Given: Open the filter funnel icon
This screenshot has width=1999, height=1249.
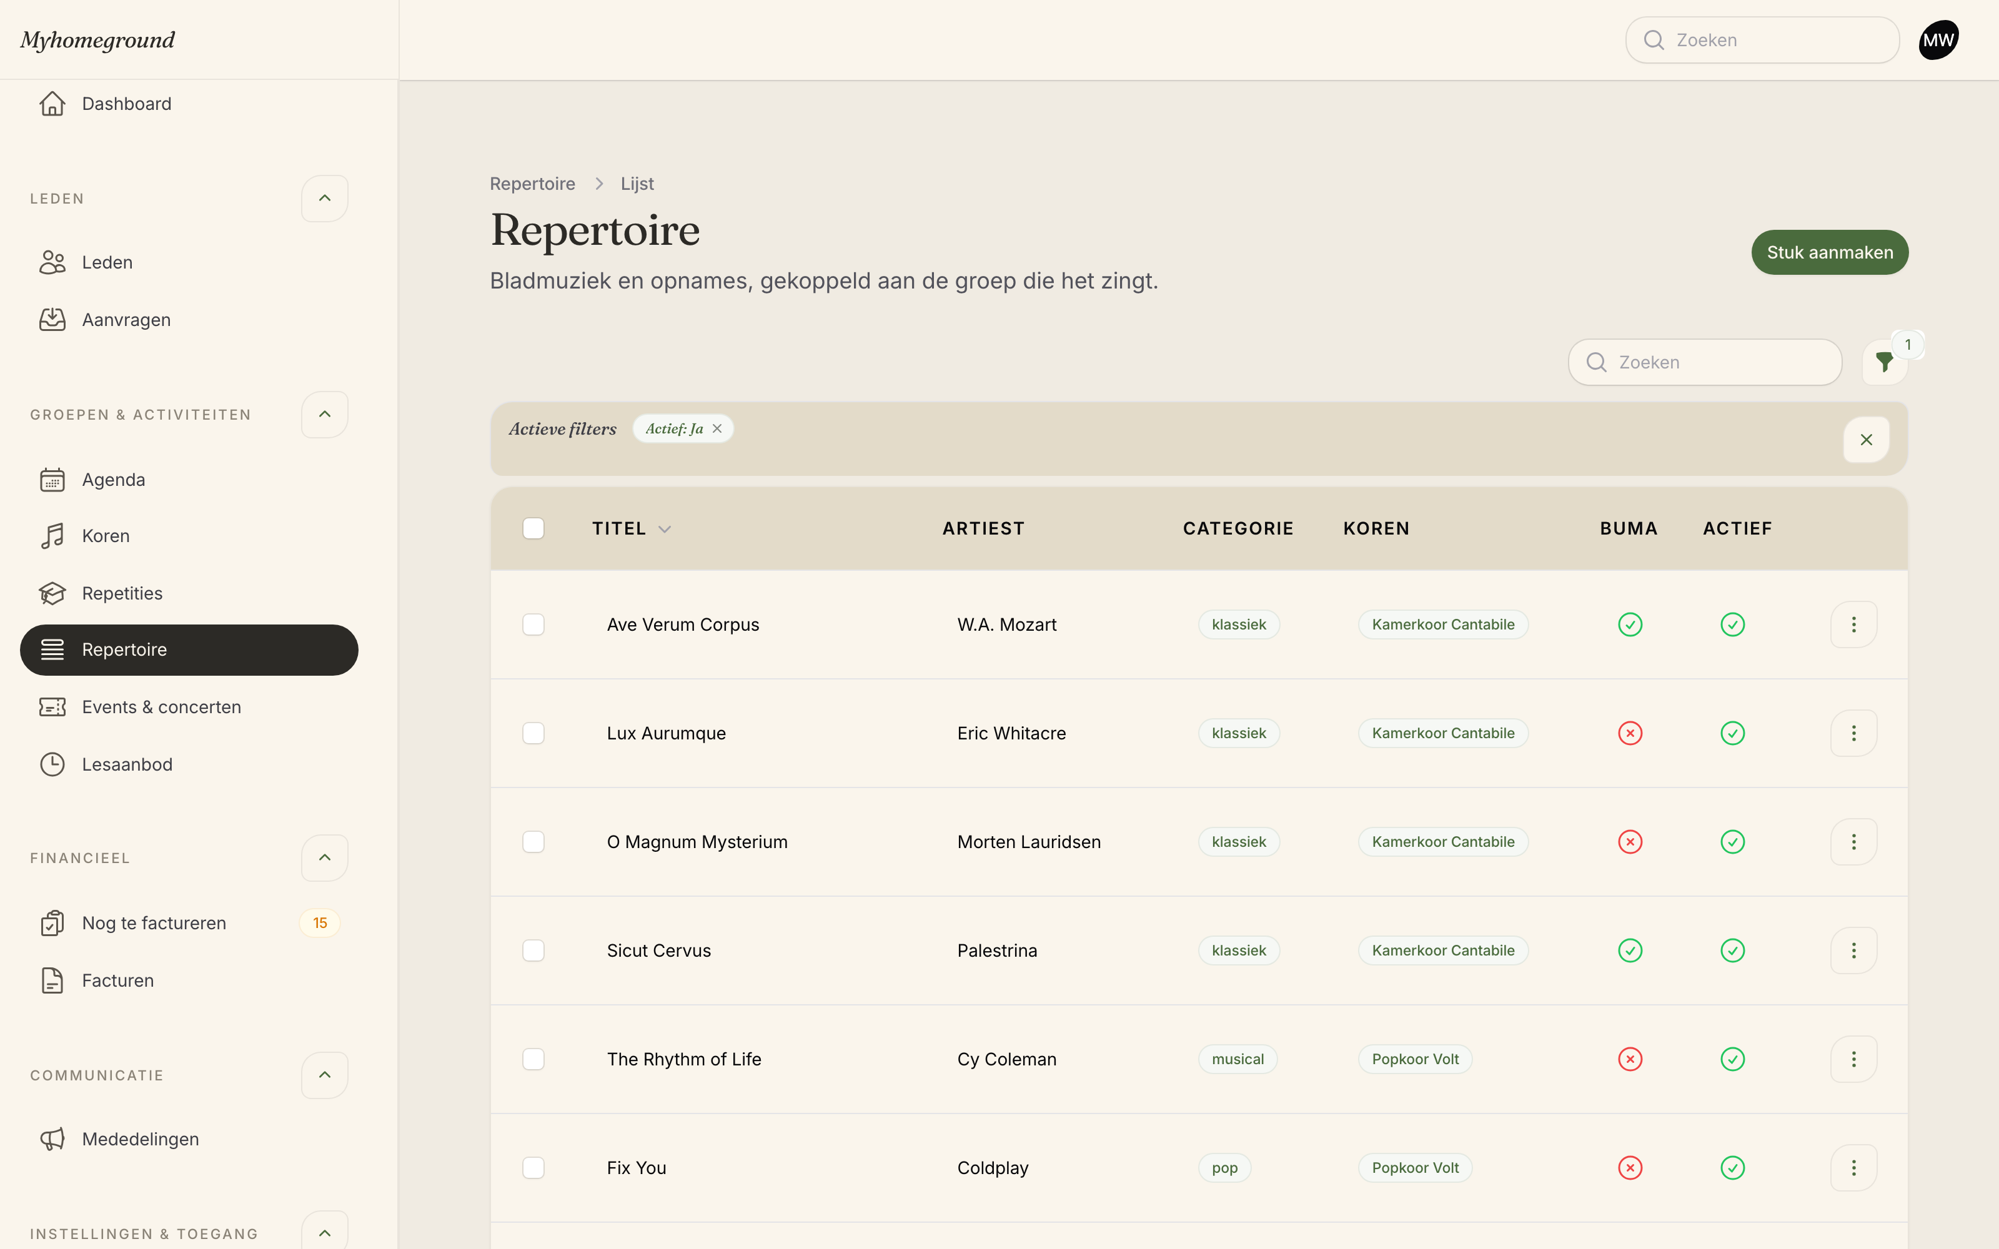Looking at the screenshot, I should (x=1884, y=362).
